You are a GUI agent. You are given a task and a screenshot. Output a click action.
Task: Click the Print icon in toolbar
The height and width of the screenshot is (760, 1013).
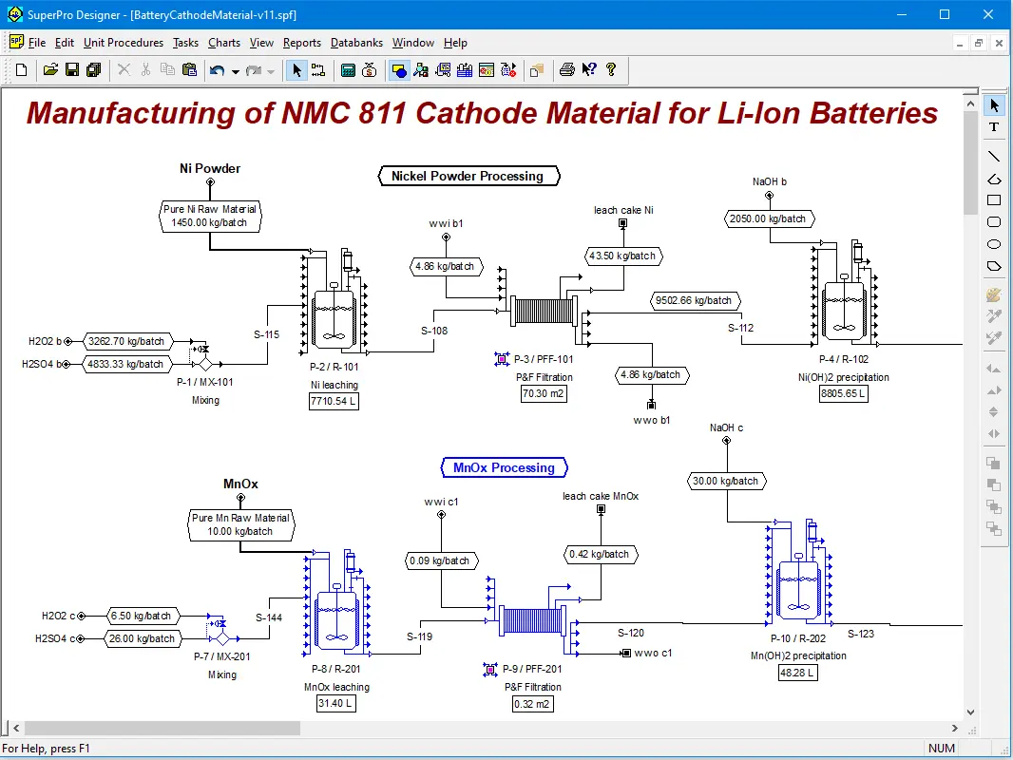[567, 69]
